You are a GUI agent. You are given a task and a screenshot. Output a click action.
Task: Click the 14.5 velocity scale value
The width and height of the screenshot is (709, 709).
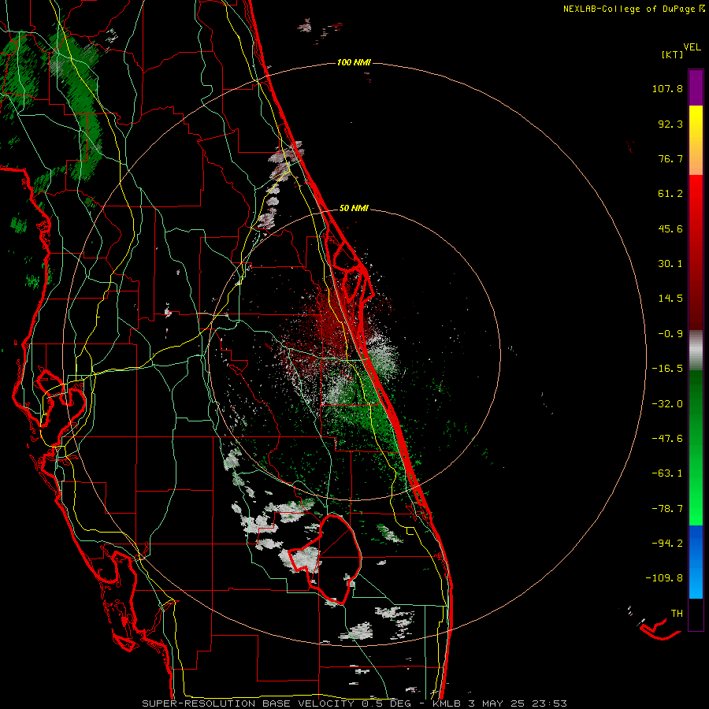click(670, 299)
